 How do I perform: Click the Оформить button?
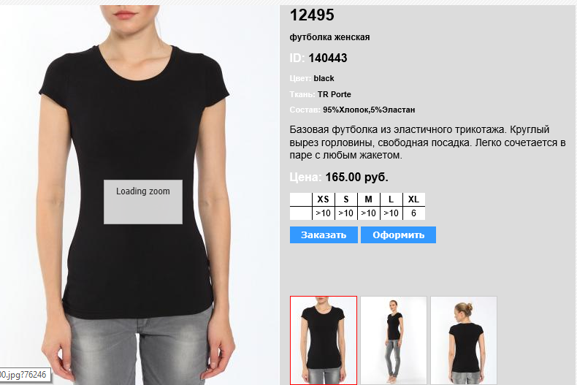tap(398, 235)
